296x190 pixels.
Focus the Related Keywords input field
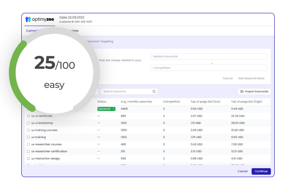(x=208, y=56)
